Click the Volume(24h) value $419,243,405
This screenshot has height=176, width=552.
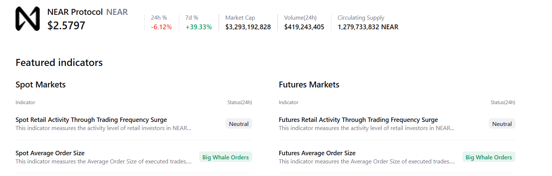tap(304, 27)
